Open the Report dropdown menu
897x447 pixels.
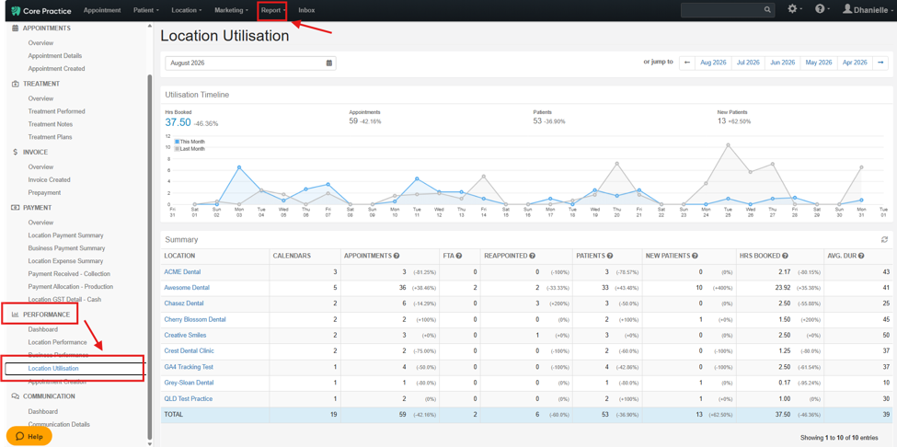272,10
